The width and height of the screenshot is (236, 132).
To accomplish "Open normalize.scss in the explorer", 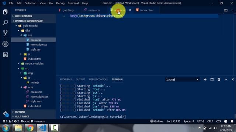I will click(x=39, y=97).
